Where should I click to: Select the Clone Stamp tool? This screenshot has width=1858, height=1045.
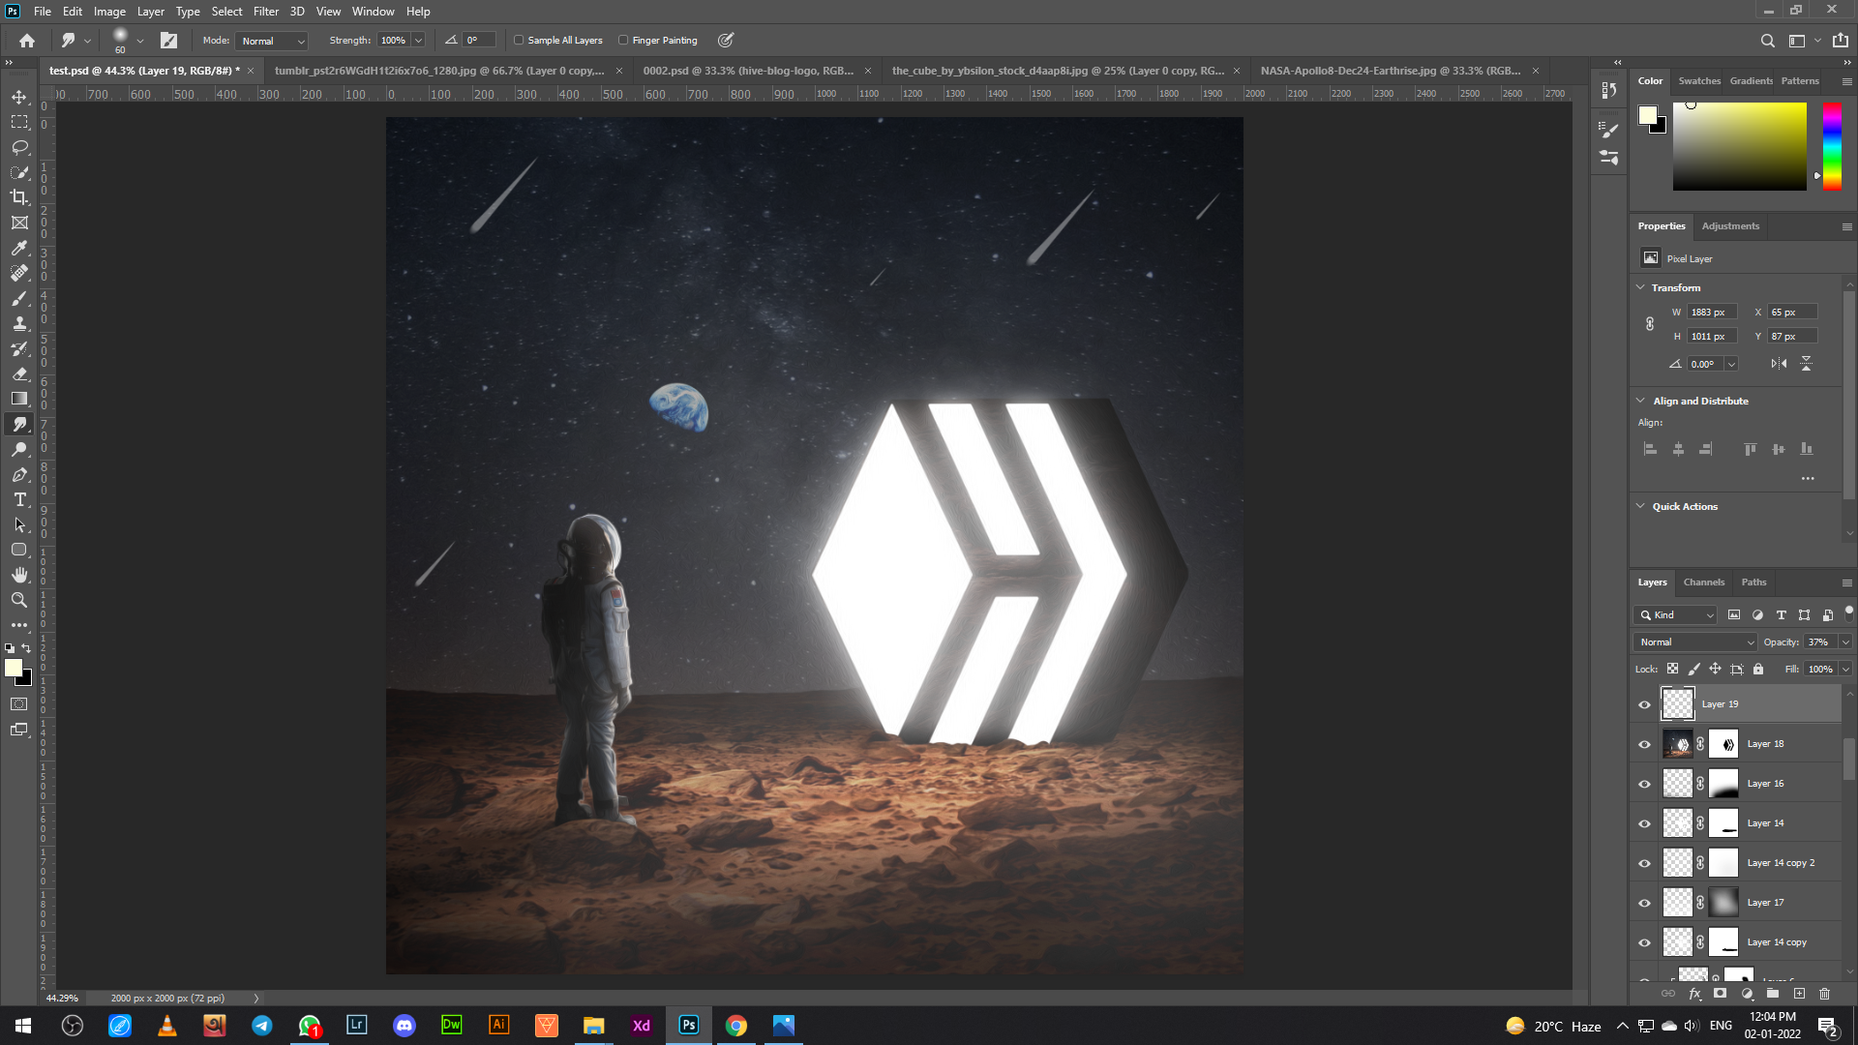tap(19, 323)
